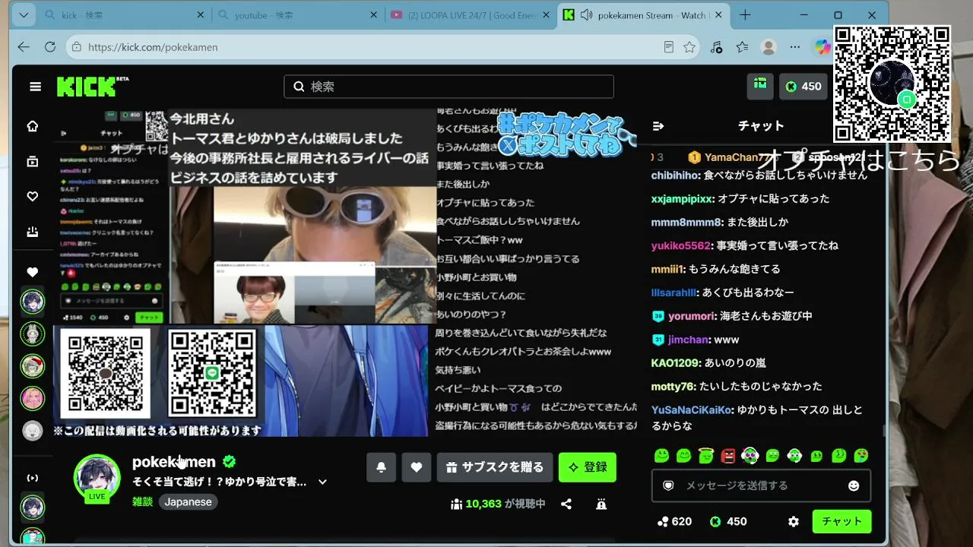973x547 pixels.
Task: Open Edge profile avatar
Action: point(769,47)
